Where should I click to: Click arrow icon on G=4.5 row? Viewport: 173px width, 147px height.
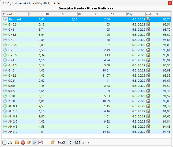coord(5,65)
